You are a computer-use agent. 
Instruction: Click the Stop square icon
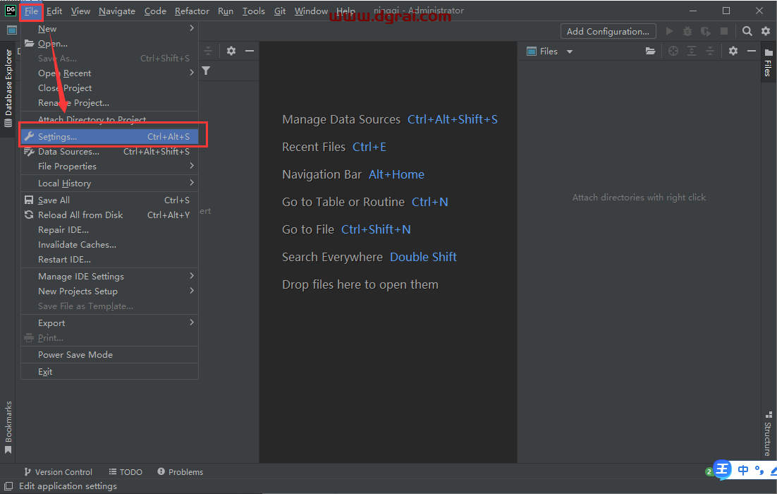[724, 31]
